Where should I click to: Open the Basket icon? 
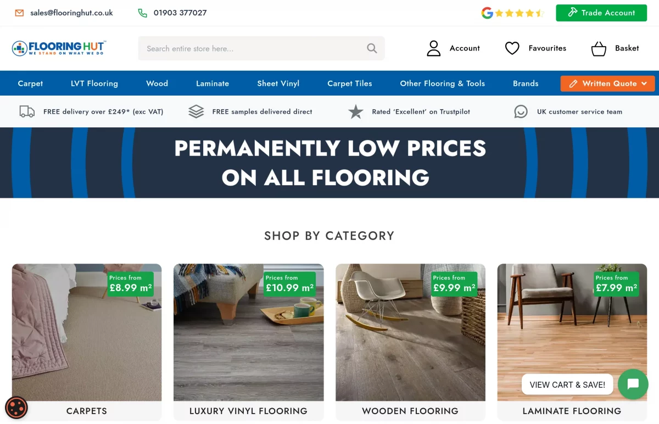[599, 48]
